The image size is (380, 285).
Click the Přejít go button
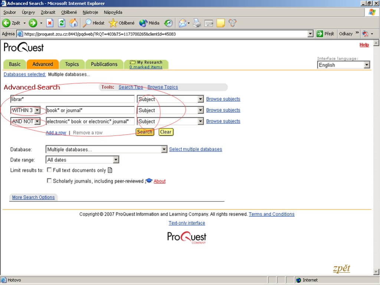pos(325,34)
